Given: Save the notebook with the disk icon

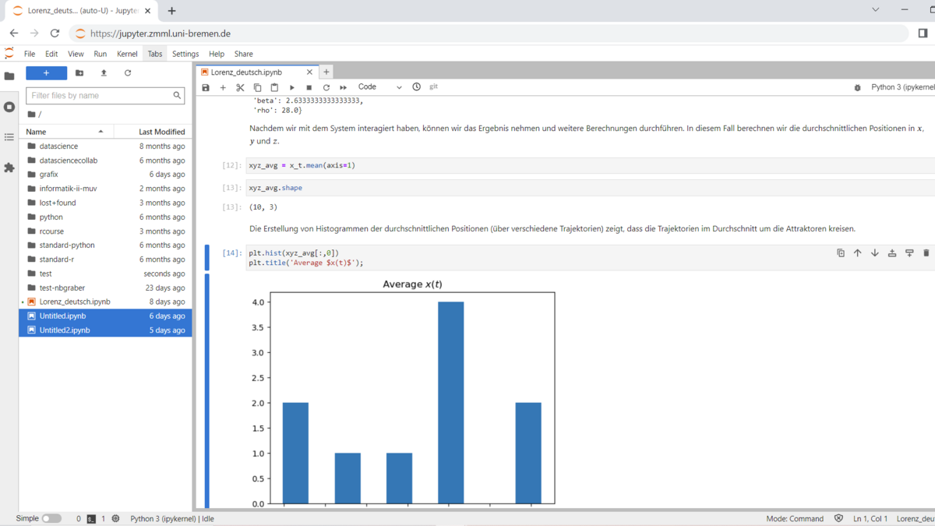Looking at the screenshot, I should (x=206, y=87).
